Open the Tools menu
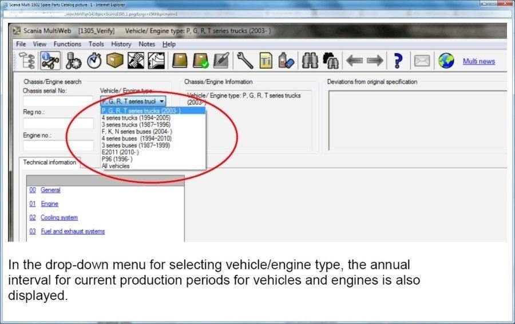This screenshot has height=324, width=515. point(96,44)
